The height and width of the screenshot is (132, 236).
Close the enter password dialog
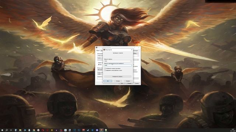(x=132, y=49)
